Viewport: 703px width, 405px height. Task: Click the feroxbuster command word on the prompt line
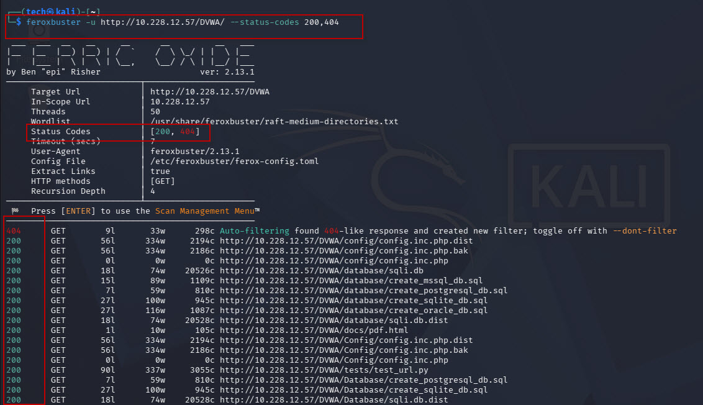pyautogui.click(x=53, y=22)
